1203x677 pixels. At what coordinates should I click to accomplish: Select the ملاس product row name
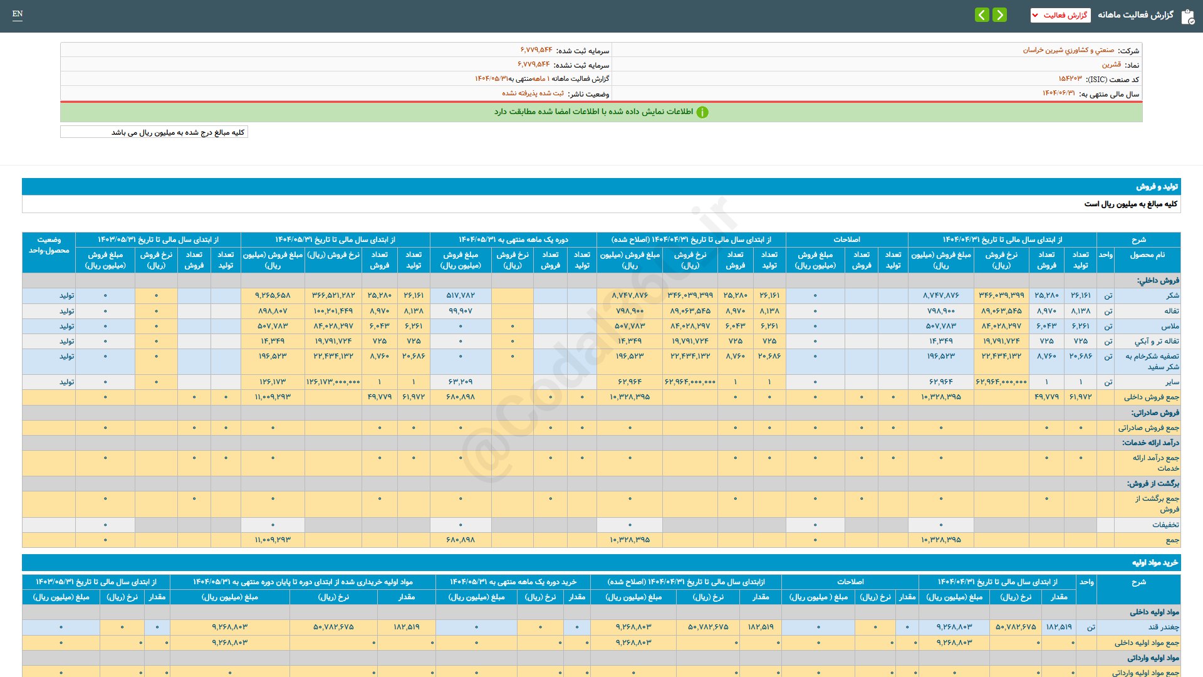(1170, 326)
